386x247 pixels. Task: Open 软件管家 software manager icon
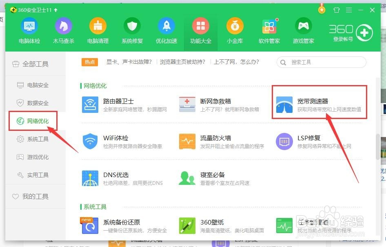point(269,26)
